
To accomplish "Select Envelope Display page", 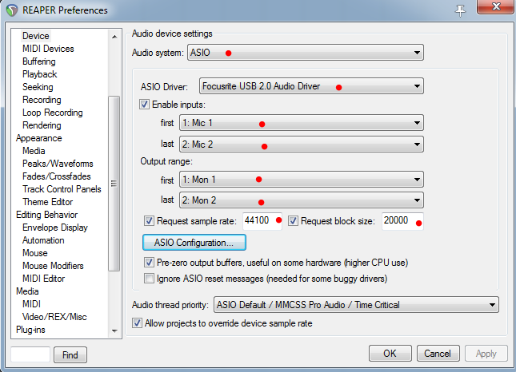I will tap(55, 228).
